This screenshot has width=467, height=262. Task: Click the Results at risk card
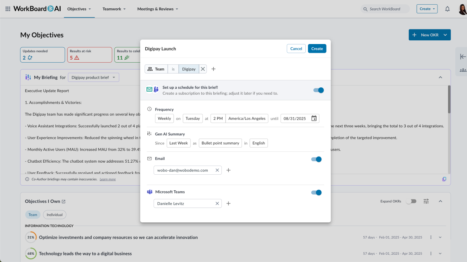click(x=89, y=55)
